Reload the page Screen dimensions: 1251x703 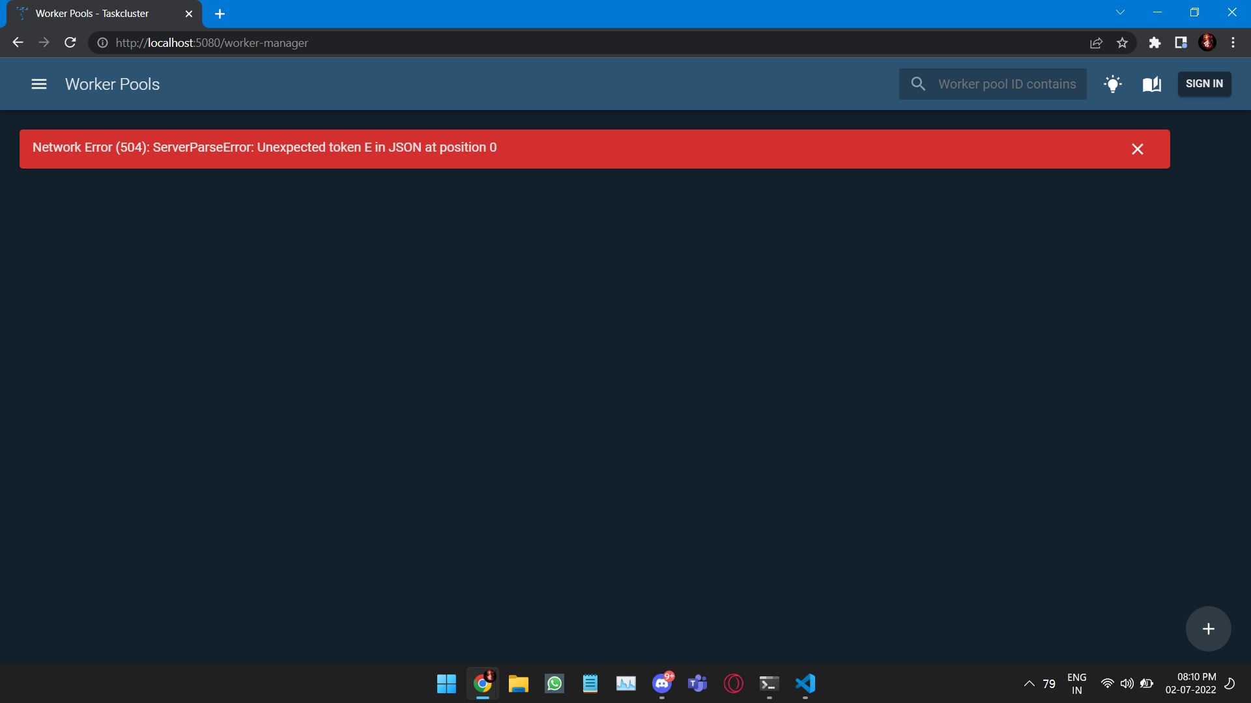70,42
